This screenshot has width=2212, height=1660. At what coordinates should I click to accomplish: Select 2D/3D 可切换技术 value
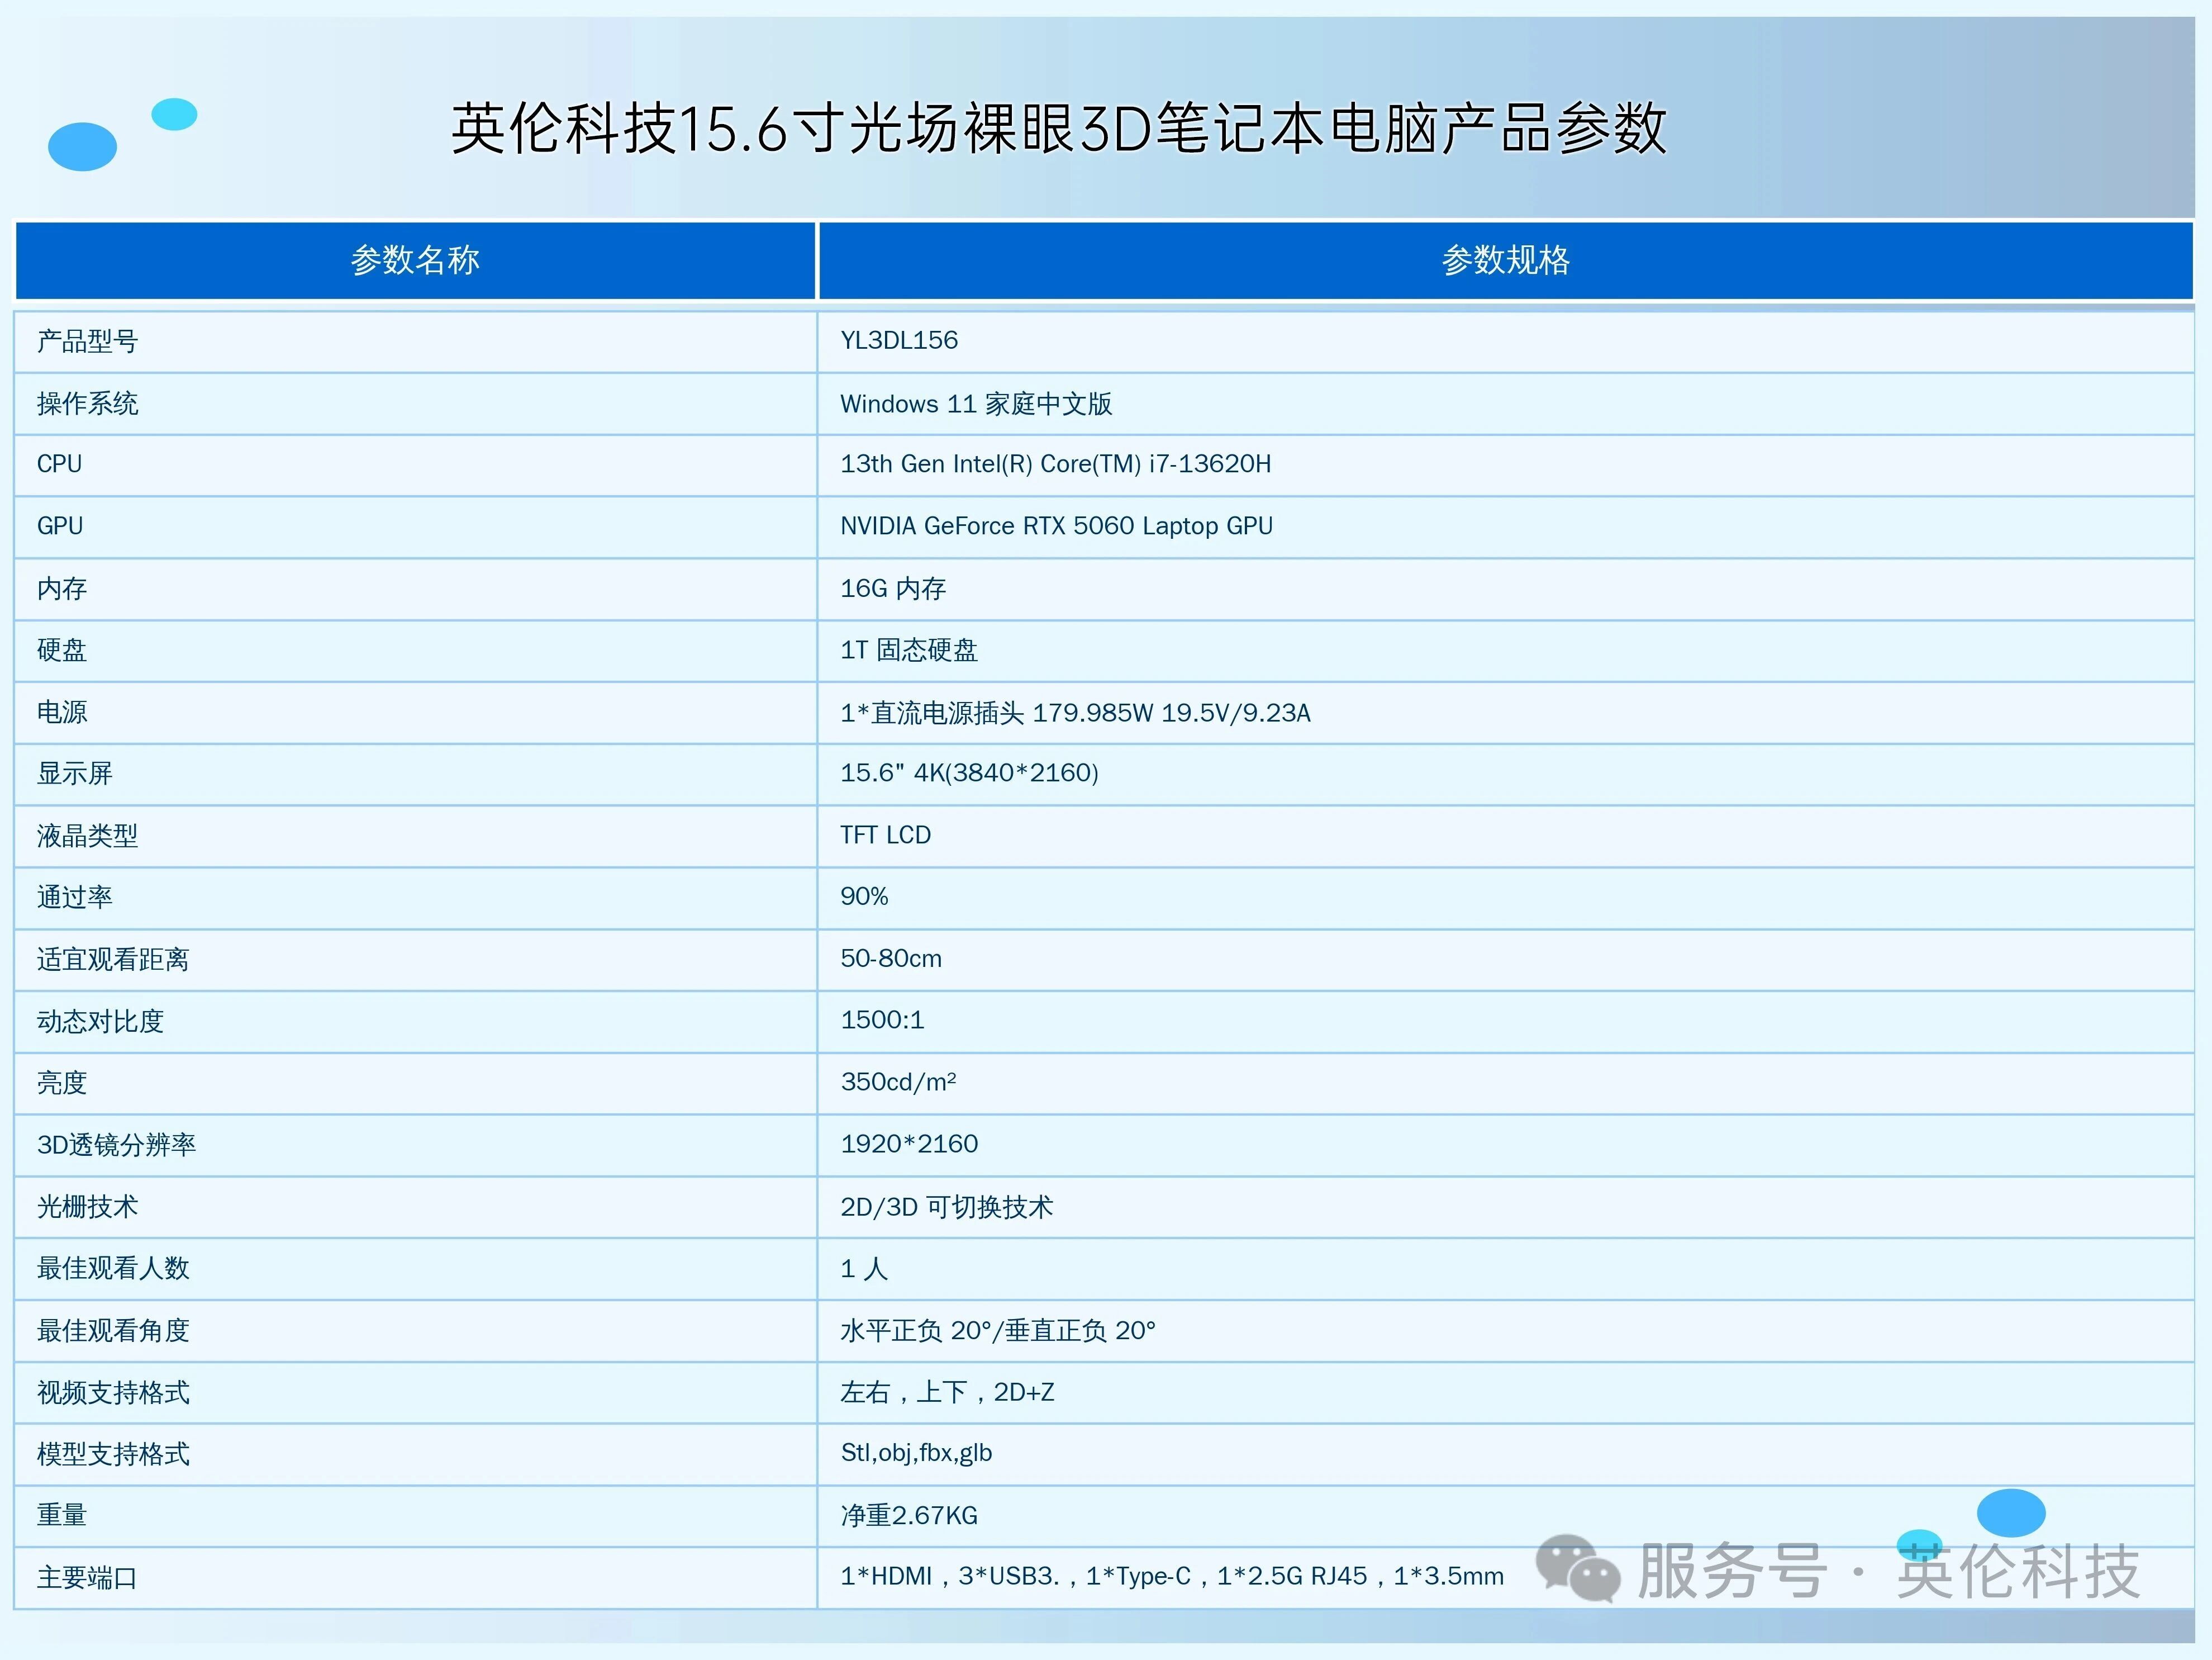[946, 1207]
